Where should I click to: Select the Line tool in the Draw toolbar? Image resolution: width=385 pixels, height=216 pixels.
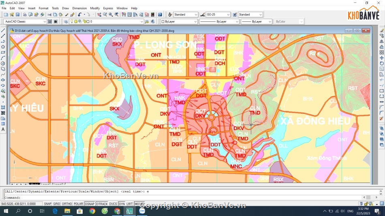click(x=3, y=30)
